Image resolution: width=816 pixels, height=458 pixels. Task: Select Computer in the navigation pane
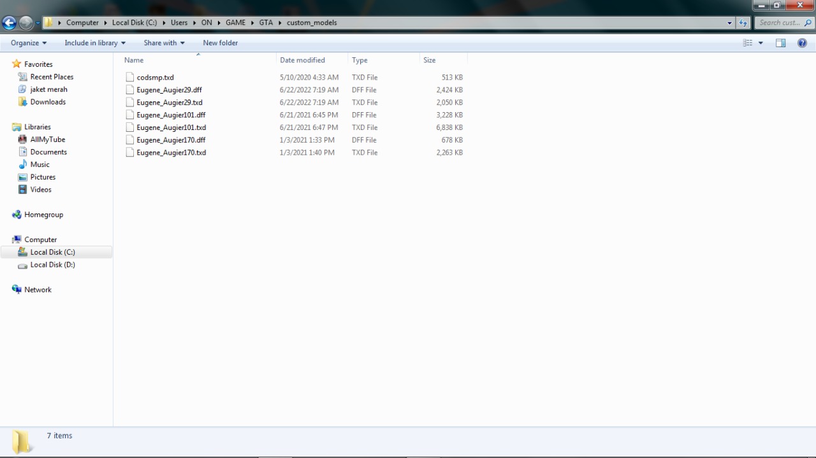click(x=41, y=240)
